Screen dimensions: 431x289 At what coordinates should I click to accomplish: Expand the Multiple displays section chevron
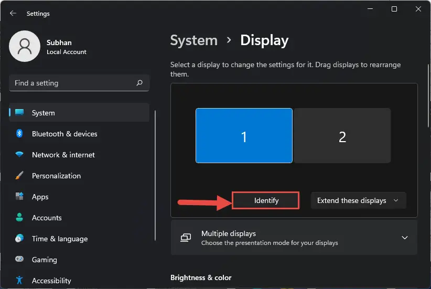[405, 237]
